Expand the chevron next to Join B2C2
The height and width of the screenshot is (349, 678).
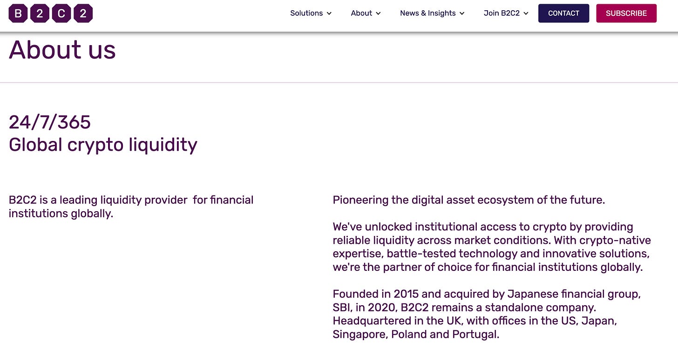click(x=526, y=13)
